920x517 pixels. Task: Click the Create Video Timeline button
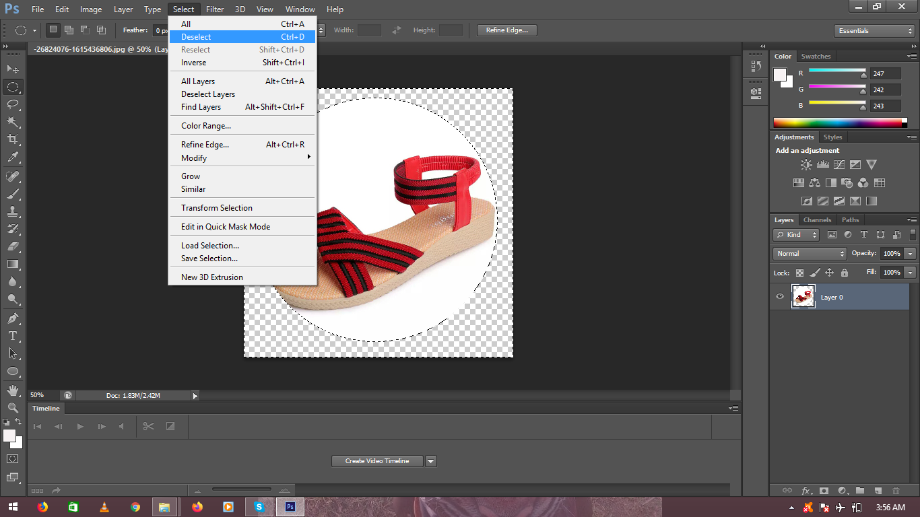click(377, 461)
